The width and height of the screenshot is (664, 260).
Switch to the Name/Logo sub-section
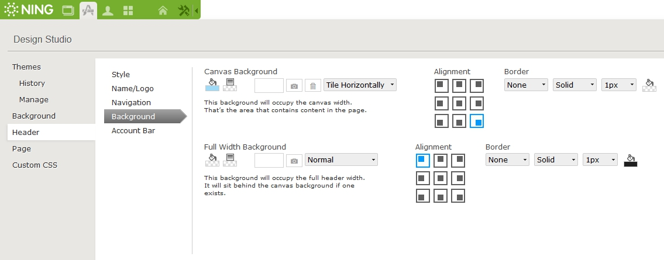pyautogui.click(x=133, y=88)
